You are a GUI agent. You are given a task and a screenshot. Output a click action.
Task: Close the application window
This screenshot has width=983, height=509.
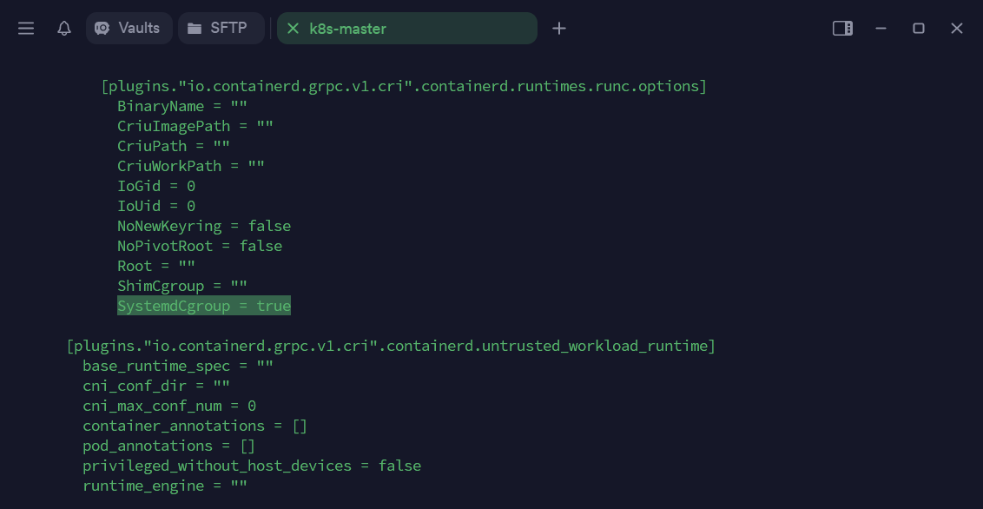(x=957, y=29)
